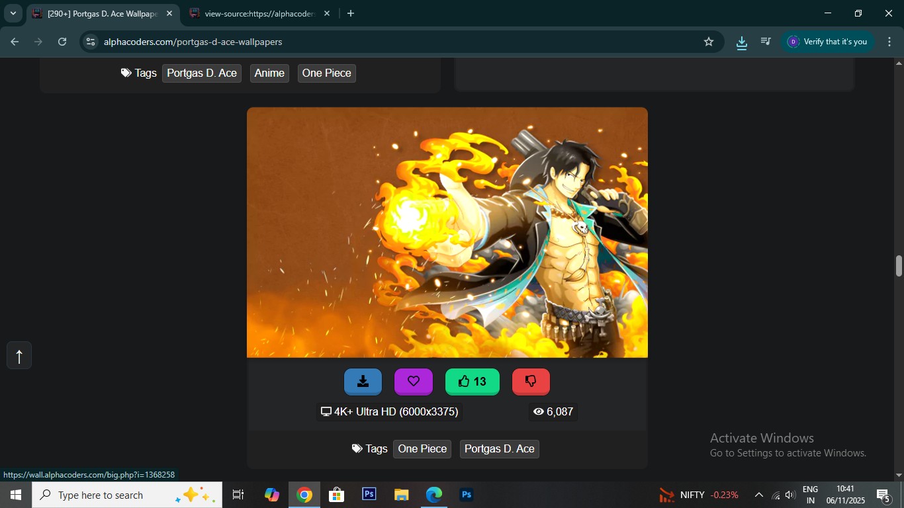The width and height of the screenshot is (904, 508).
Task: Switch to the view-source alphacoders tab
Action: tap(258, 13)
